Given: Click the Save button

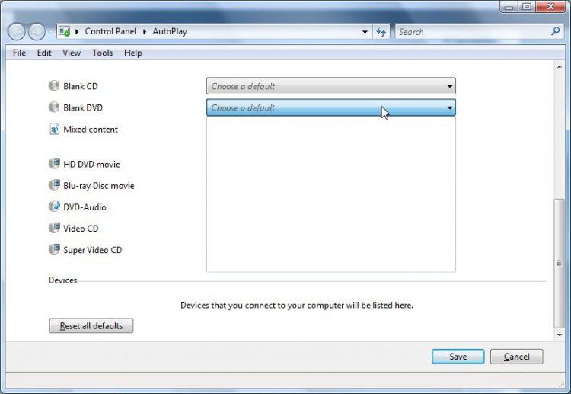Looking at the screenshot, I should click(x=458, y=357).
